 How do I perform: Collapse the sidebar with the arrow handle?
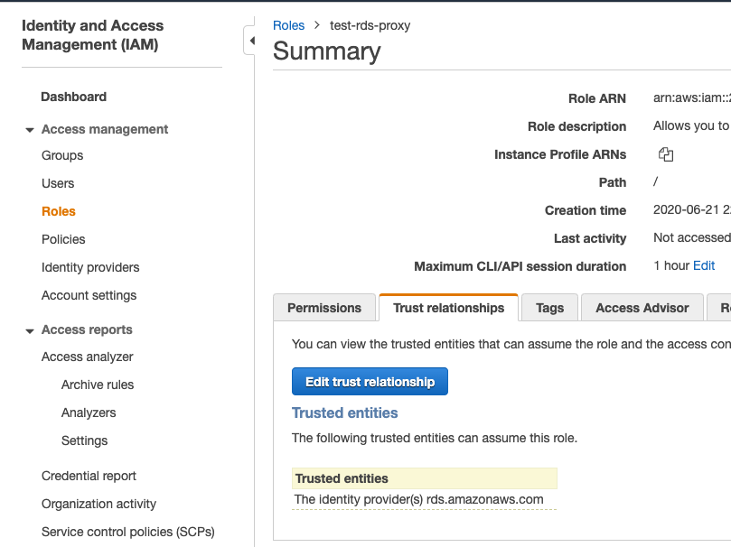[250, 41]
